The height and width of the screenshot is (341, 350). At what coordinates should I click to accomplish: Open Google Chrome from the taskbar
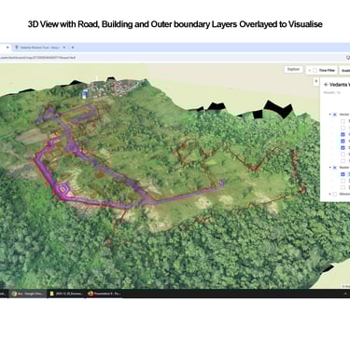pos(28,293)
